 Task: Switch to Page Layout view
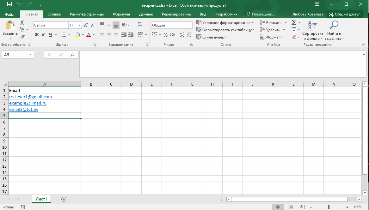(290, 207)
